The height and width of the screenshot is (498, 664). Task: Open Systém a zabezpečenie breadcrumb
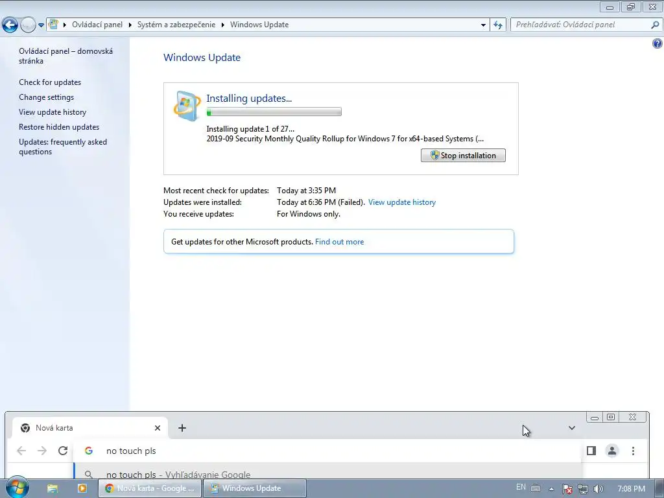coord(176,25)
